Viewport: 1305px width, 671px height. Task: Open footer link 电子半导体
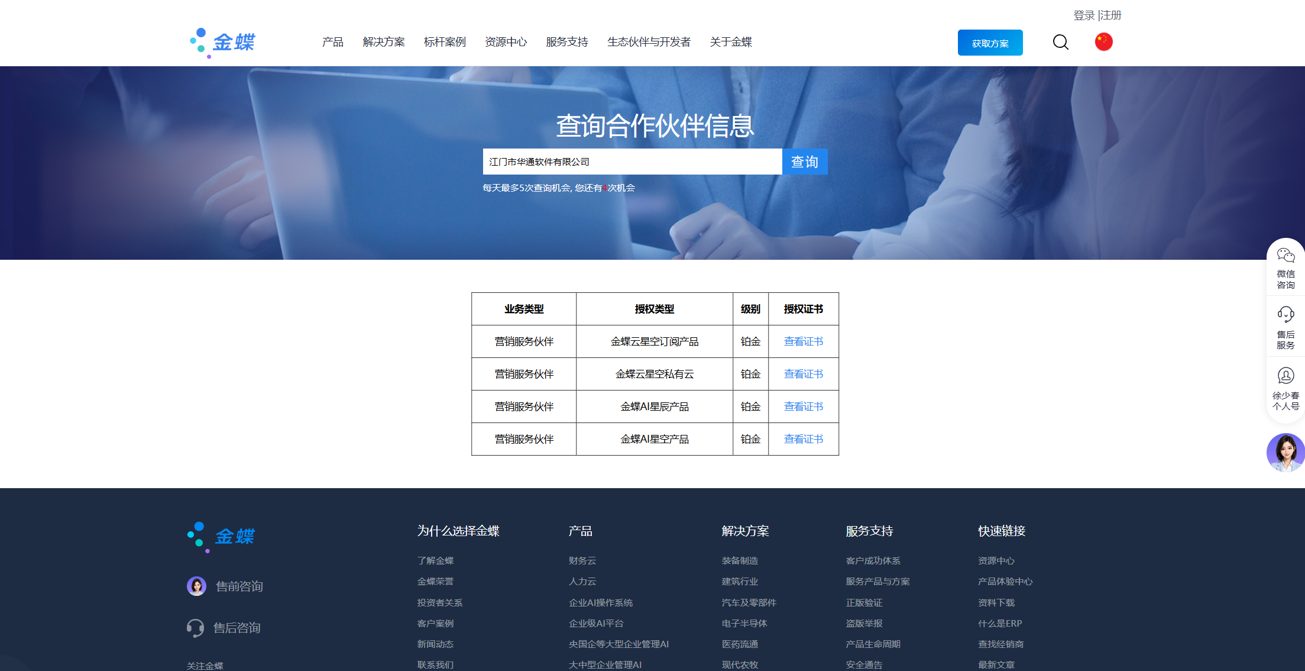click(744, 623)
